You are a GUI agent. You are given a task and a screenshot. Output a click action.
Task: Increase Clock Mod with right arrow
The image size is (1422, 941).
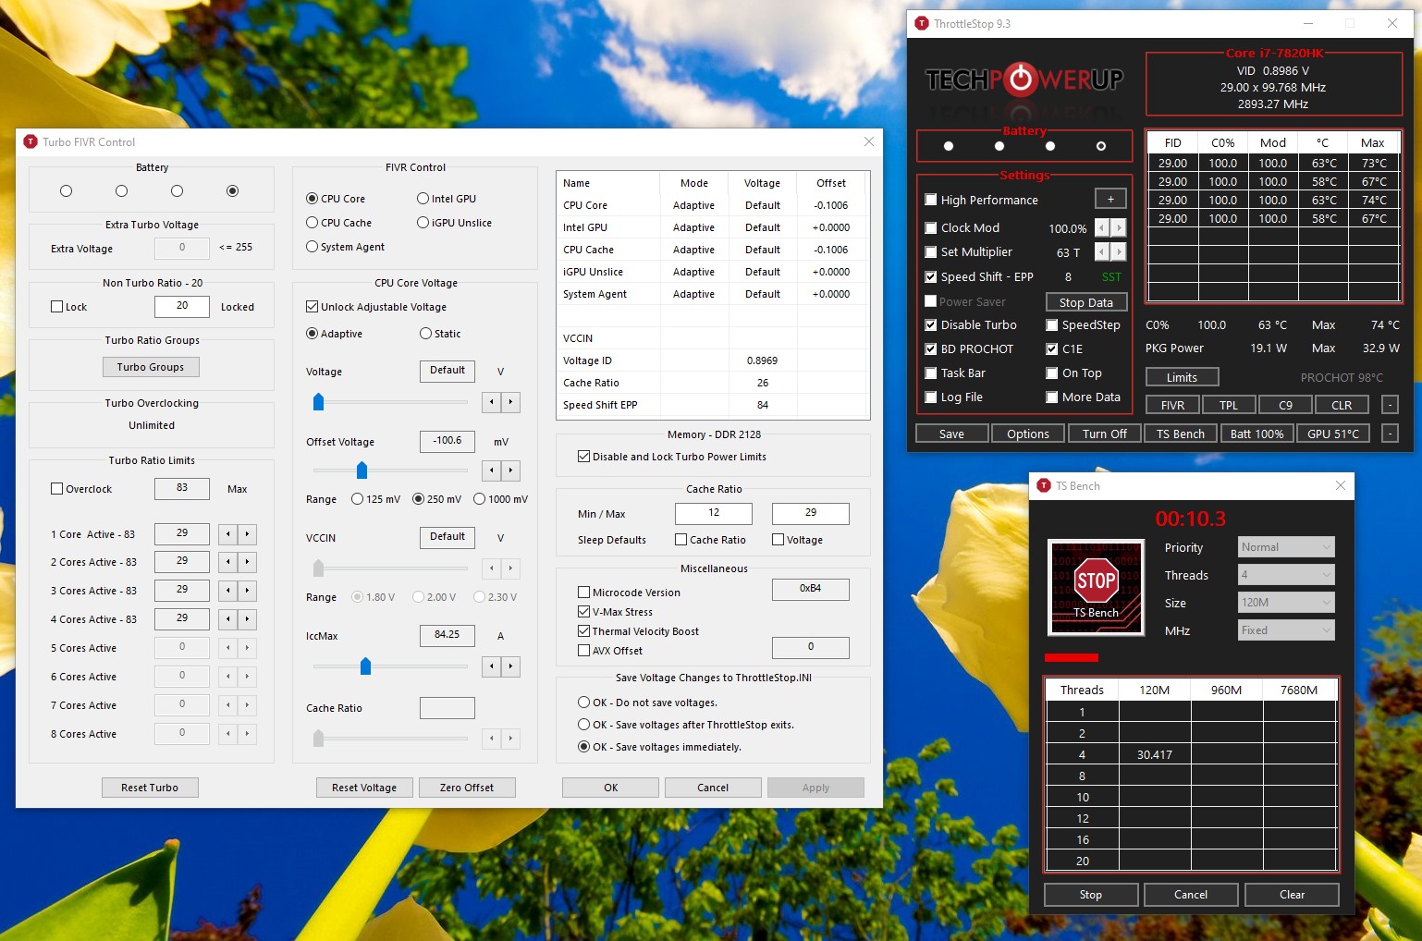pyautogui.click(x=1120, y=228)
